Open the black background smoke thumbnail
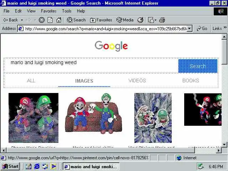This screenshot has width=228, height=171. coord(203,109)
